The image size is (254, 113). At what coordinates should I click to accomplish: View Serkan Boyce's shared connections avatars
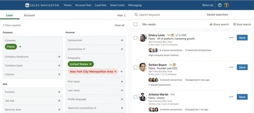[x=153, y=80]
